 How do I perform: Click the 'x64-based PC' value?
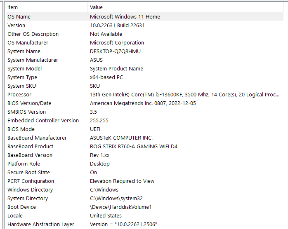(106, 77)
